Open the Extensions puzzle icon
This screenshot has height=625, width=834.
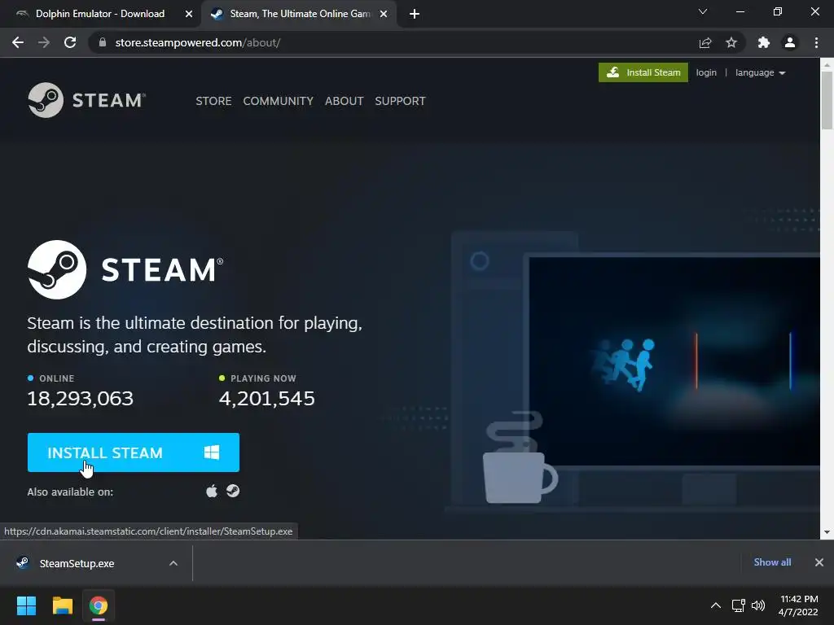764,42
